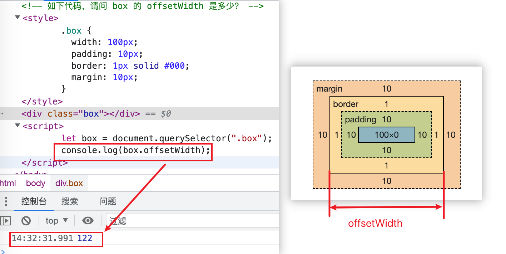Open the 问题 tab
Image resolution: width=506 pixels, height=254 pixels.
pos(108,201)
